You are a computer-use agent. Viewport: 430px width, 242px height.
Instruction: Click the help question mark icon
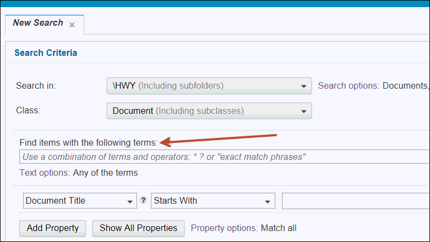point(143,200)
